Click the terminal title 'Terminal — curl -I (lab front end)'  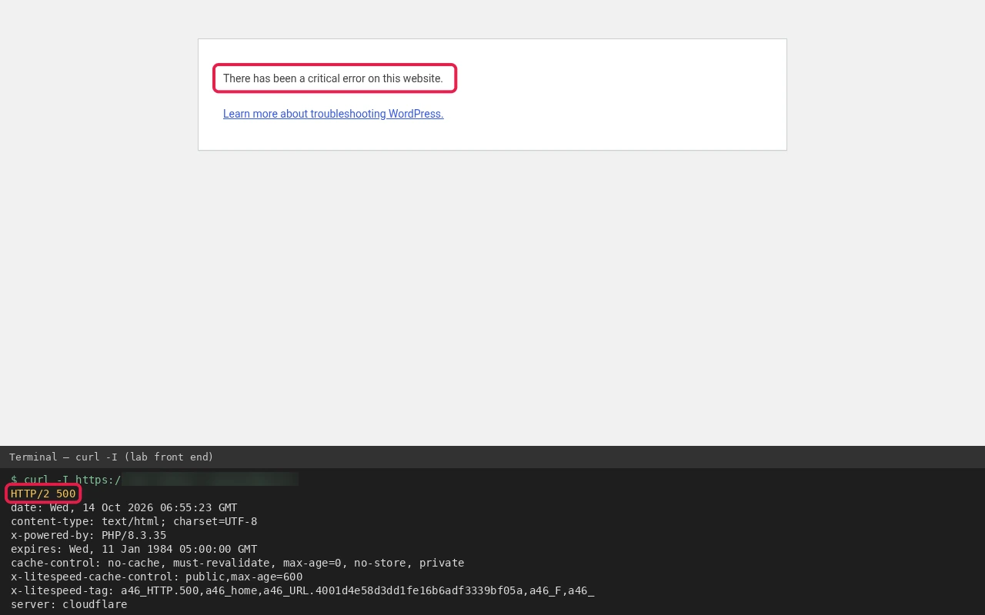(x=112, y=457)
